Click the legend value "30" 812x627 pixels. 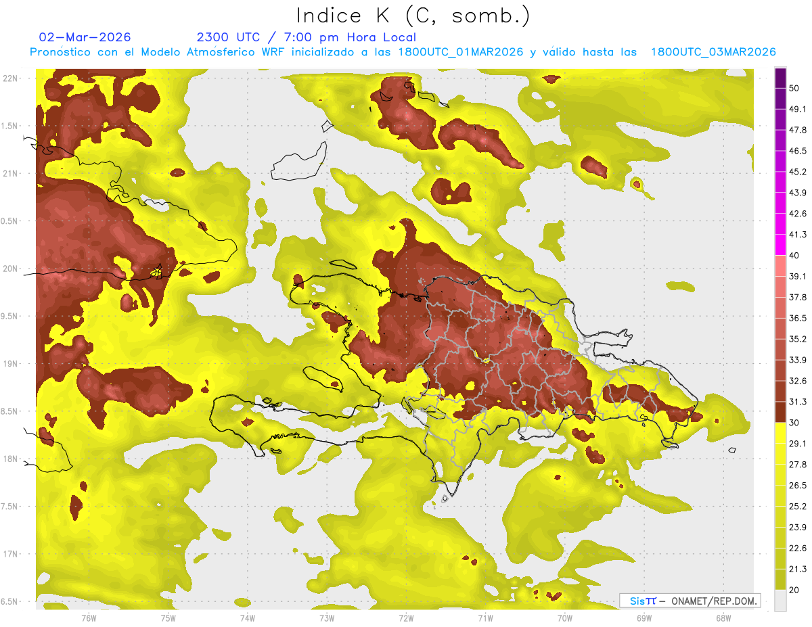pyautogui.click(x=795, y=423)
